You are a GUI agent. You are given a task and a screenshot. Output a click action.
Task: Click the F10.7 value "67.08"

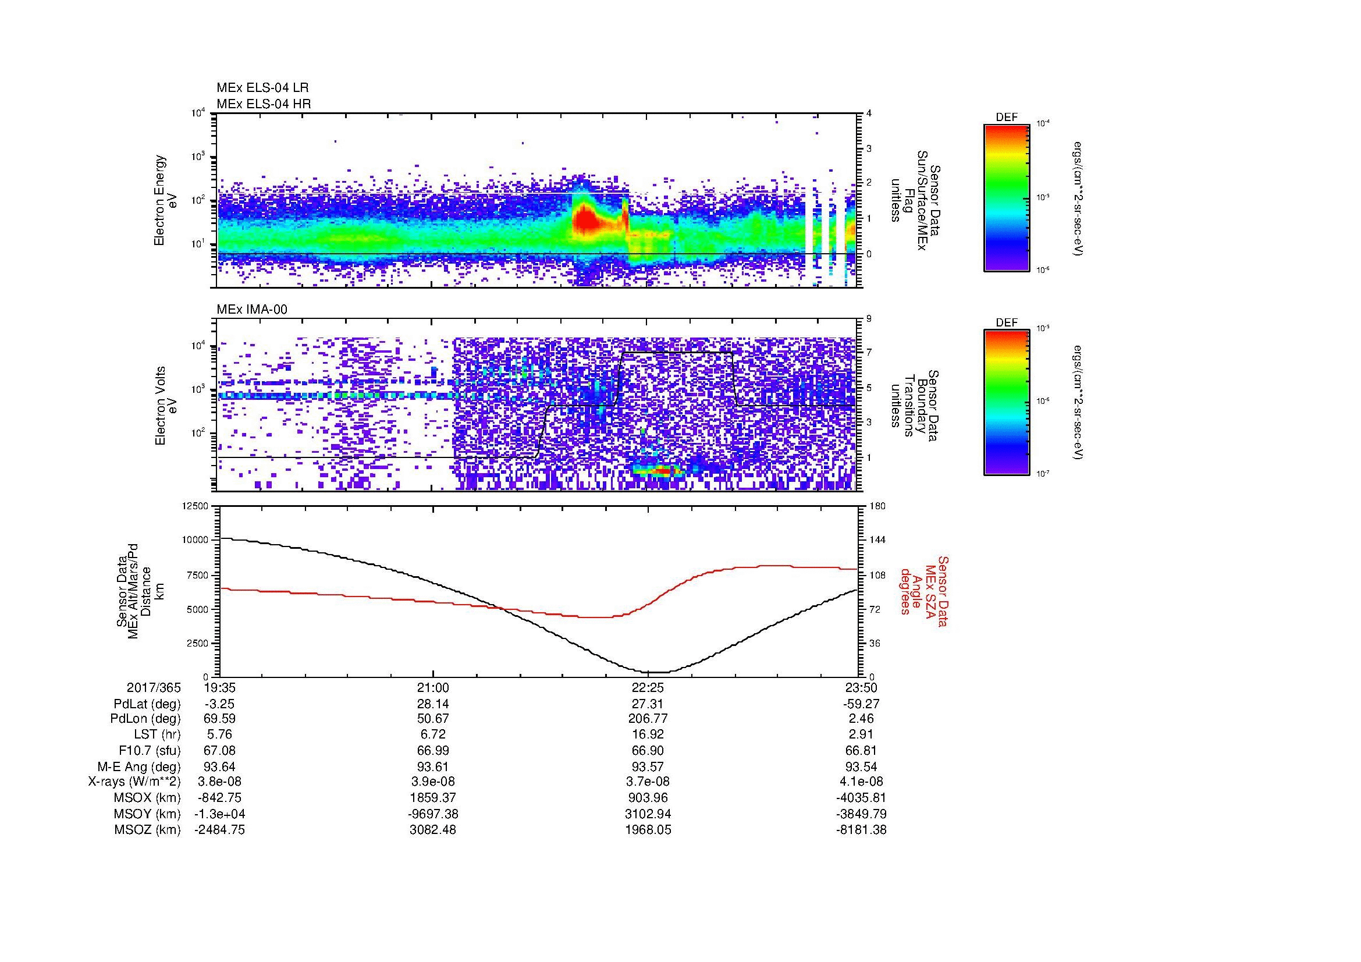coord(220,751)
